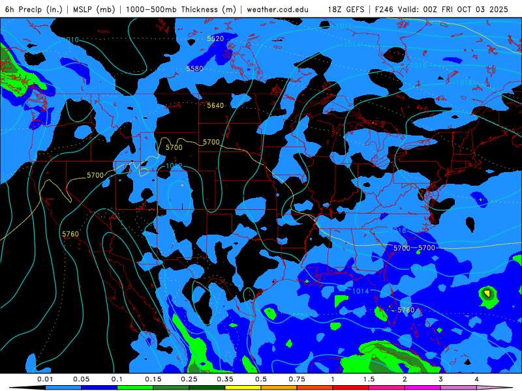Click the dark blue legend color swatch
The height and width of the screenshot is (391, 522).
point(99,388)
